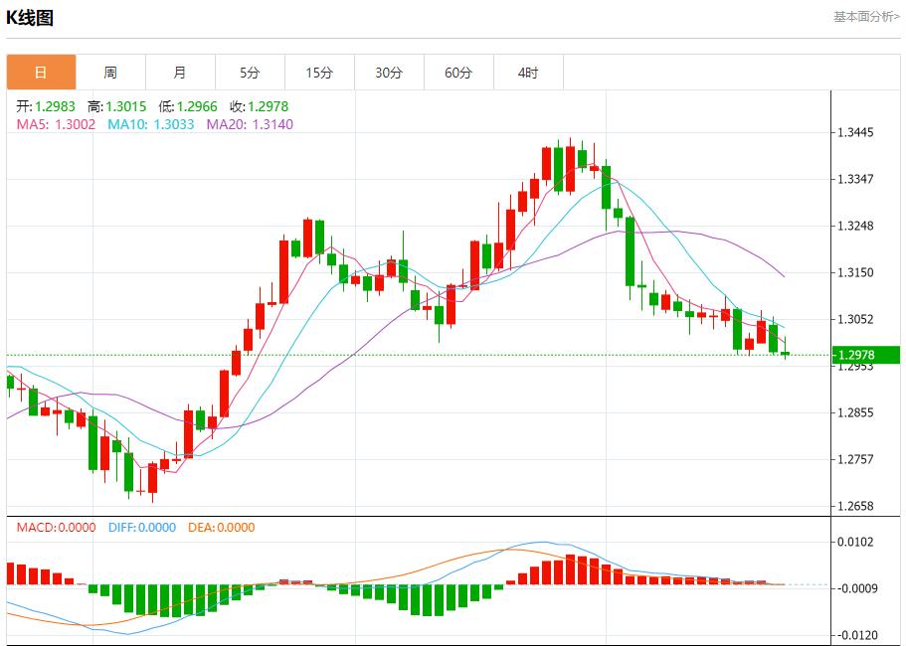Show the 60分 interval chart
This screenshot has height=646, width=906.
[458, 73]
